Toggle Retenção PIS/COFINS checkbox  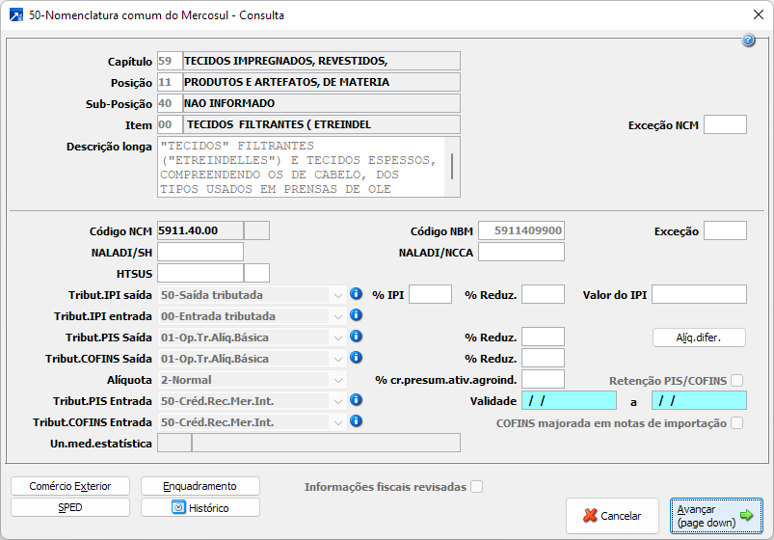point(737,381)
